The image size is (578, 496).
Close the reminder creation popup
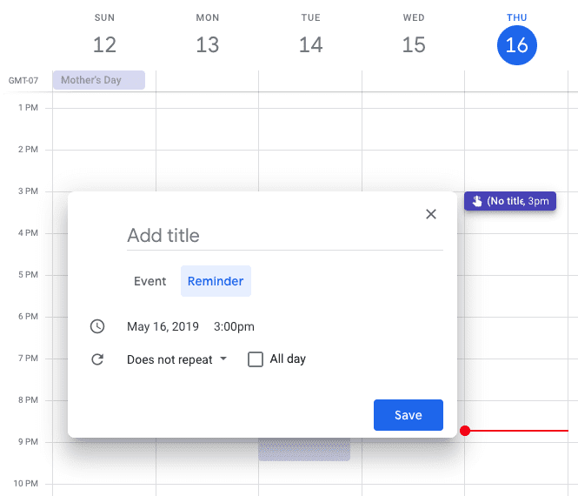(430, 214)
